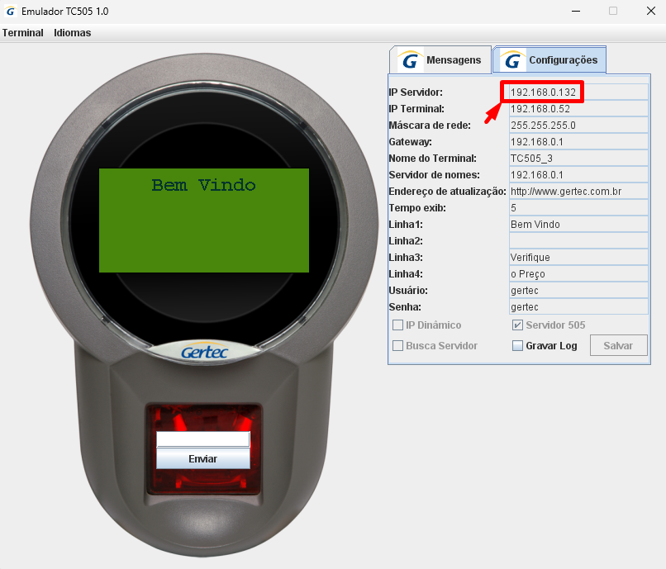Click the Endereço de atualização field
Viewport: 666px width, 569px height.
coord(578,192)
